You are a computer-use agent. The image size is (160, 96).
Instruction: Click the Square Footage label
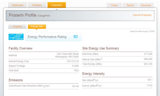[17, 66]
